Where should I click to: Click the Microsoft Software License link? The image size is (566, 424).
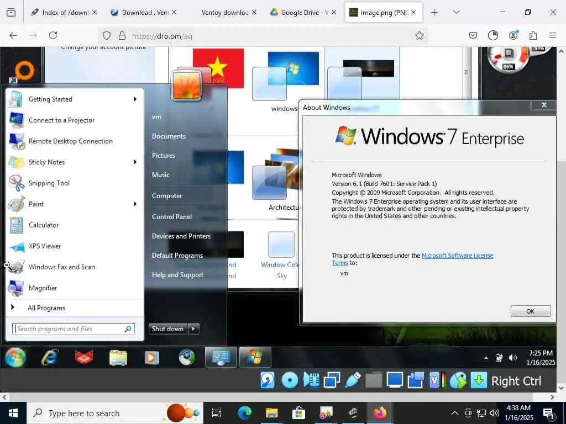point(457,256)
